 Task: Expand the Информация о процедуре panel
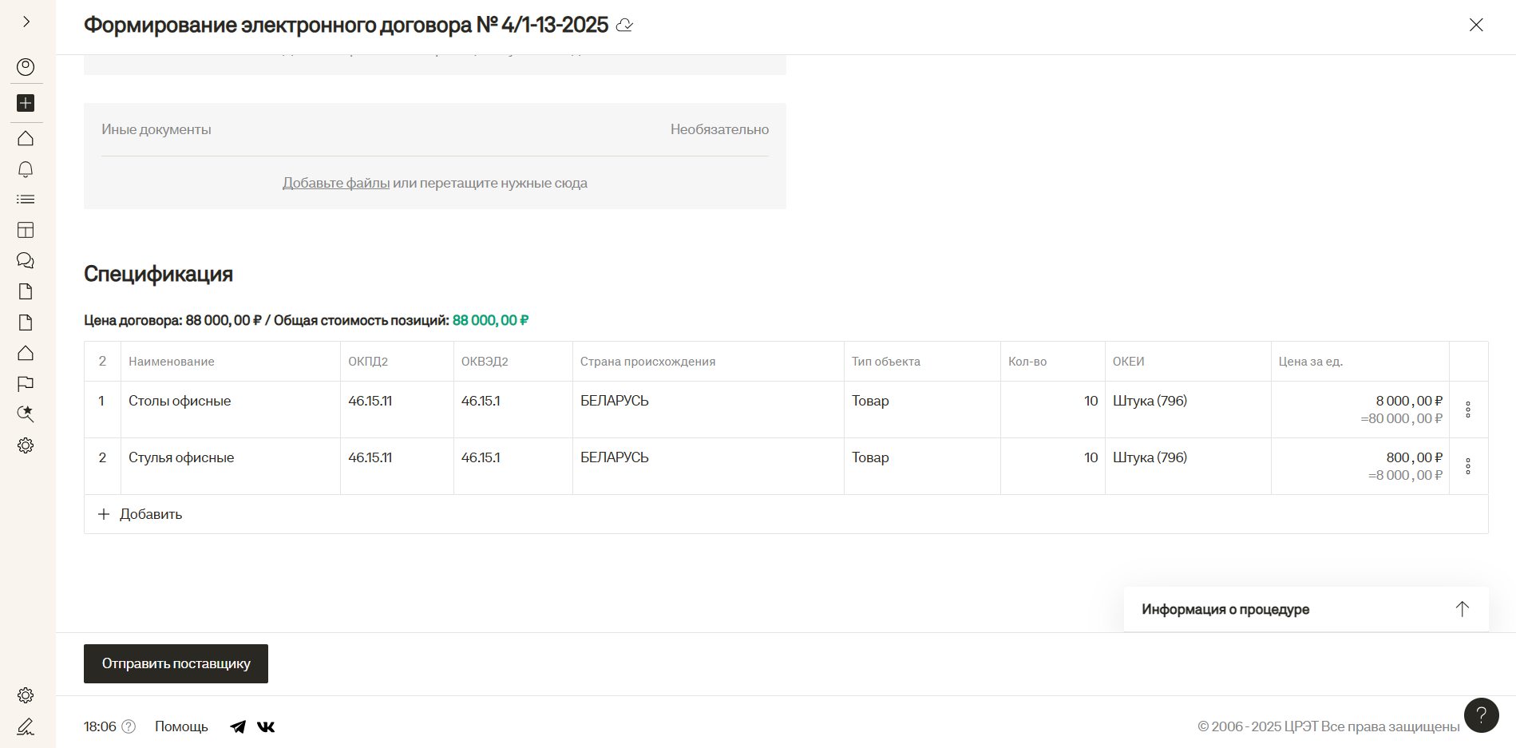pyautogui.click(x=1462, y=609)
